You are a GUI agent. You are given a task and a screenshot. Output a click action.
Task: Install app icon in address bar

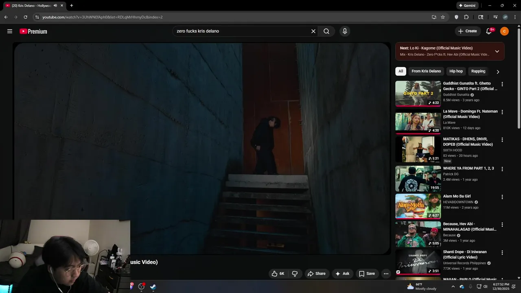pyautogui.click(x=434, y=17)
